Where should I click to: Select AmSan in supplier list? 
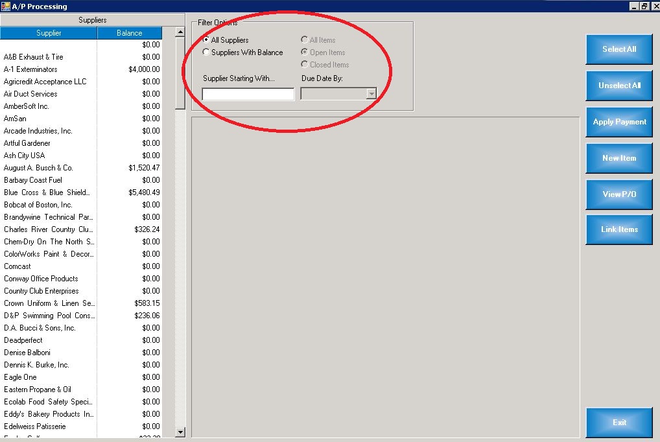pyautogui.click(x=81, y=119)
